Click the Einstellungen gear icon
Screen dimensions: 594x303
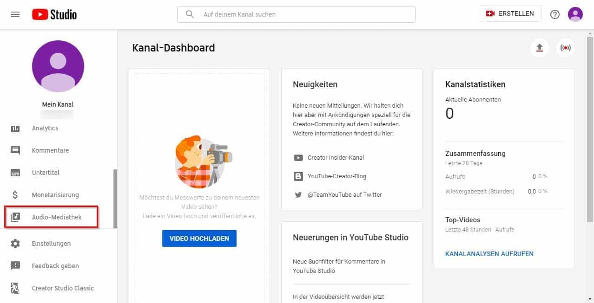click(15, 244)
